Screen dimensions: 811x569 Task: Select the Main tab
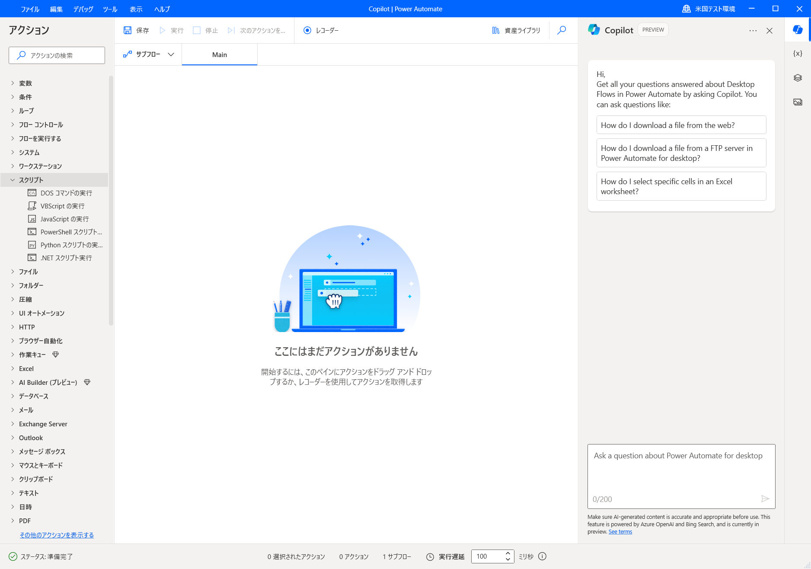pyautogui.click(x=220, y=55)
